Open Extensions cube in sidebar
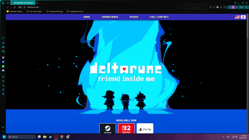 tap(3, 90)
